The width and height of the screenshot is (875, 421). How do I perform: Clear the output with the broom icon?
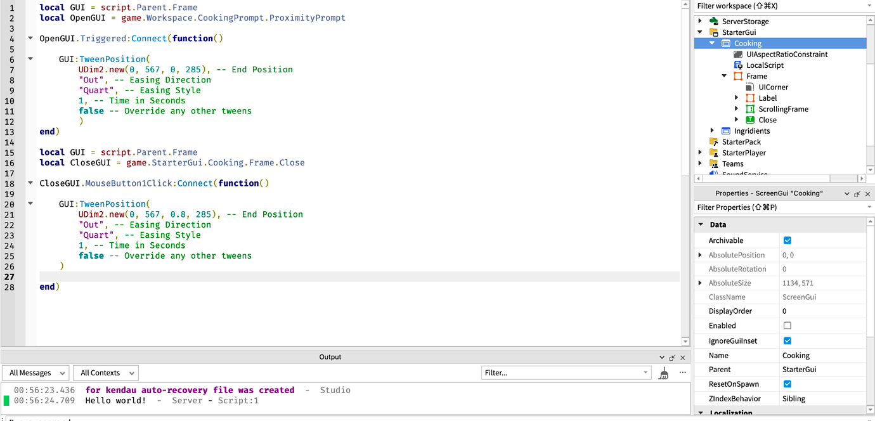663,373
